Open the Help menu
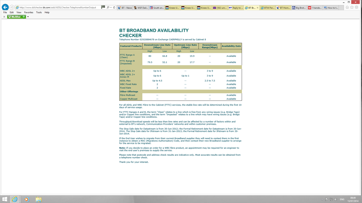 coord(47,12)
